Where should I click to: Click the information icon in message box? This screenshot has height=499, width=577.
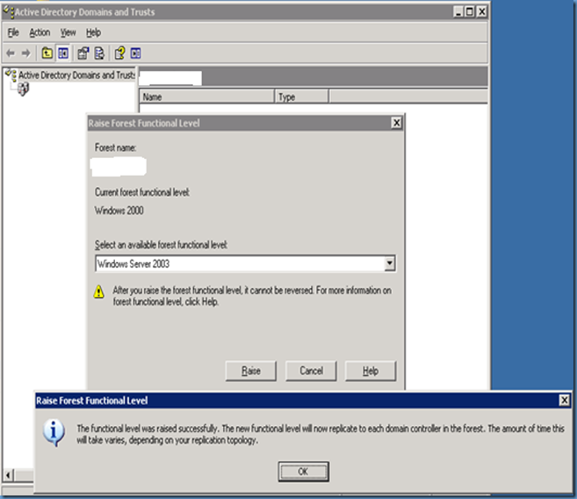[x=54, y=433]
